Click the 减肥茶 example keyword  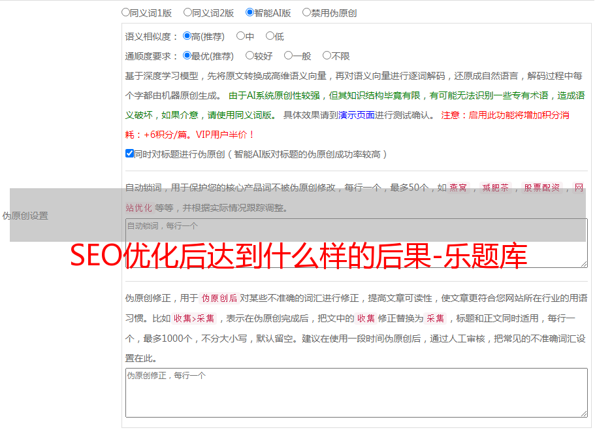pyautogui.click(x=495, y=188)
